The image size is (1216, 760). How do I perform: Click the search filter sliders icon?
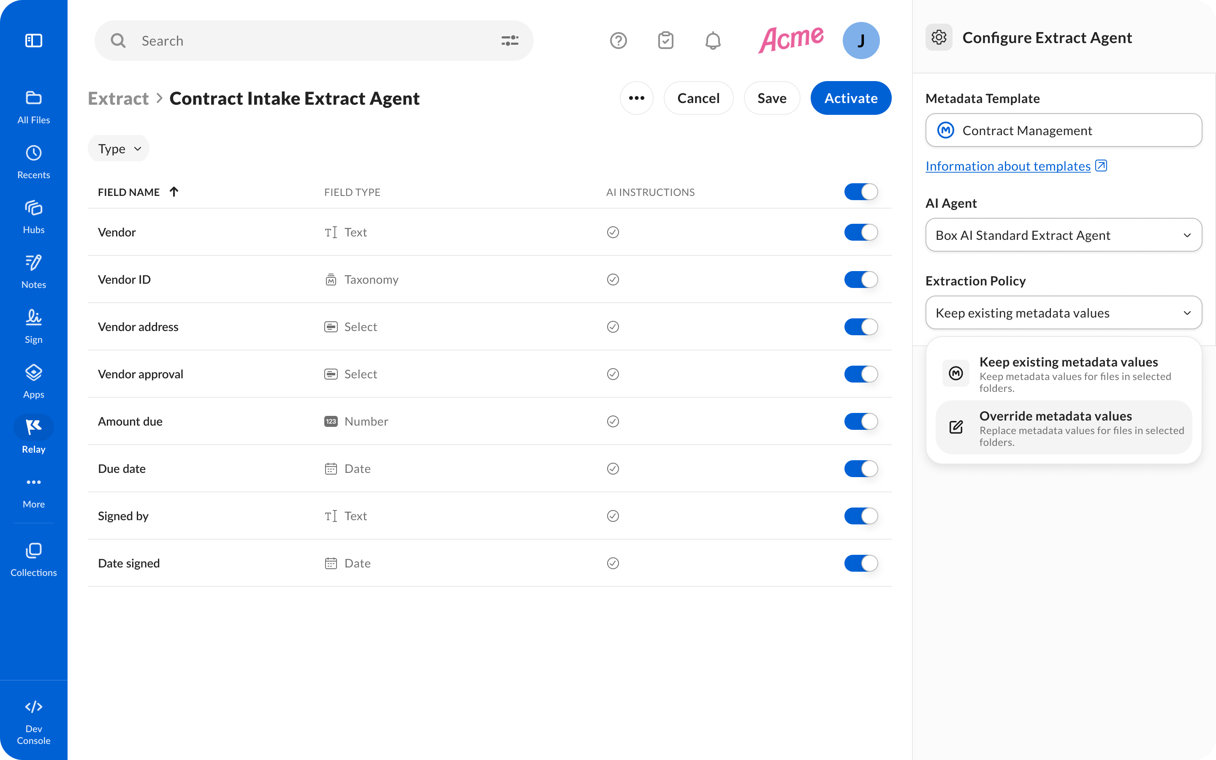point(510,40)
